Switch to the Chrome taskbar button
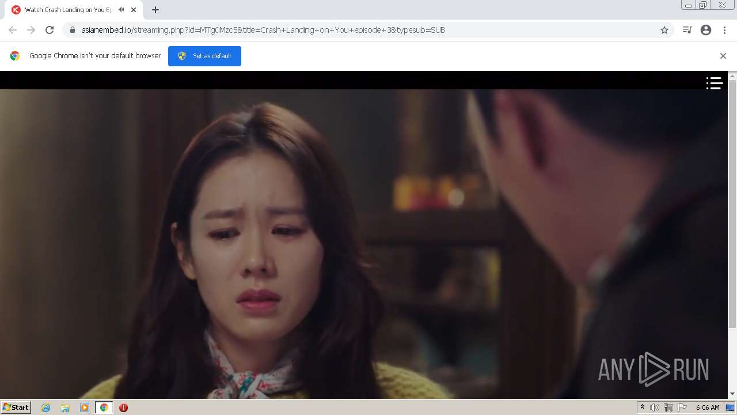Viewport: 737px width, 415px height. click(x=104, y=408)
